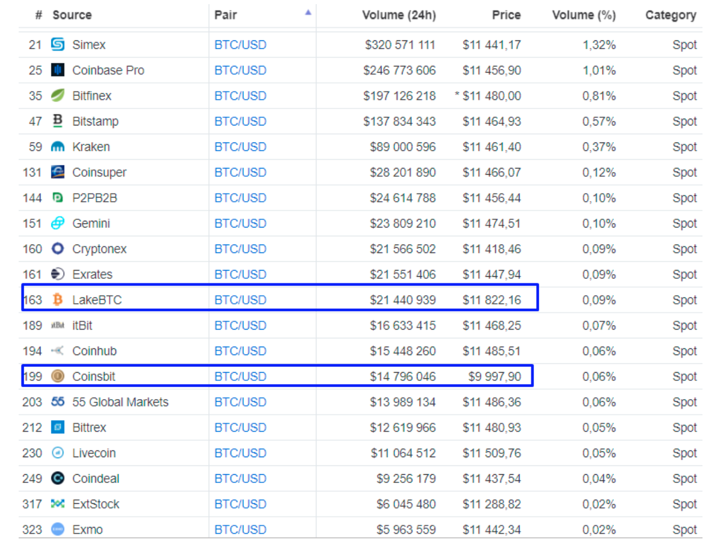Image resolution: width=717 pixels, height=539 pixels.
Task: Click the Gemini logo icon
Action: point(58,223)
